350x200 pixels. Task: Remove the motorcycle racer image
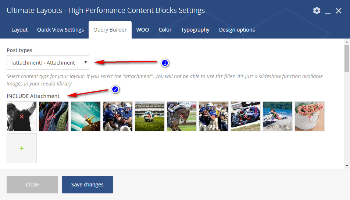pos(246,116)
